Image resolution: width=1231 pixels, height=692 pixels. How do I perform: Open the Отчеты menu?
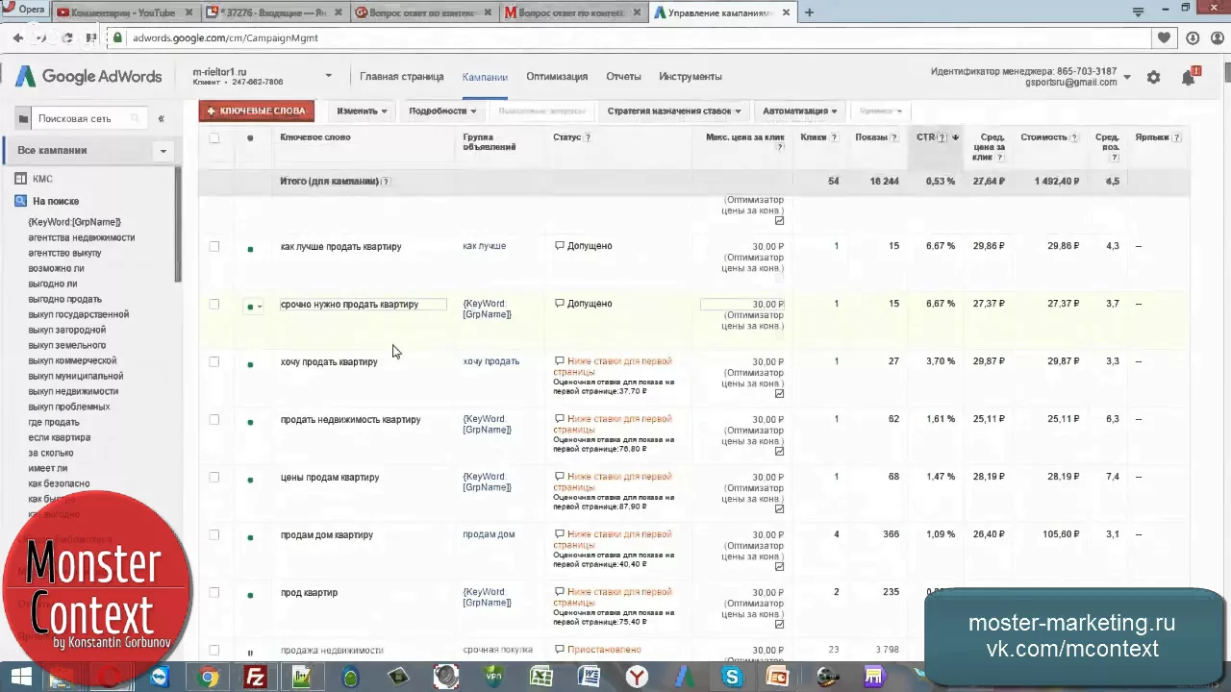coord(623,77)
